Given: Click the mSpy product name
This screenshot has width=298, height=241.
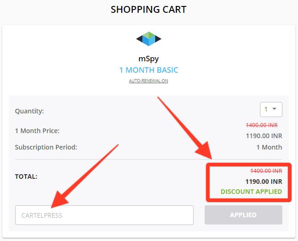Looking at the screenshot, I should pos(149,59).
